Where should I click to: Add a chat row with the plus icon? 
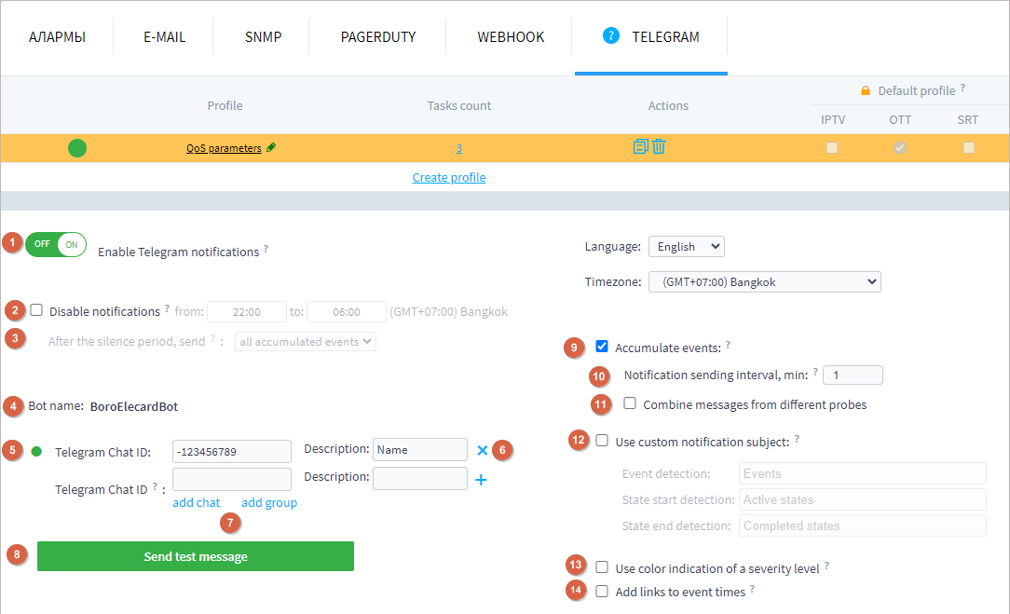click(x=481, y=480)
